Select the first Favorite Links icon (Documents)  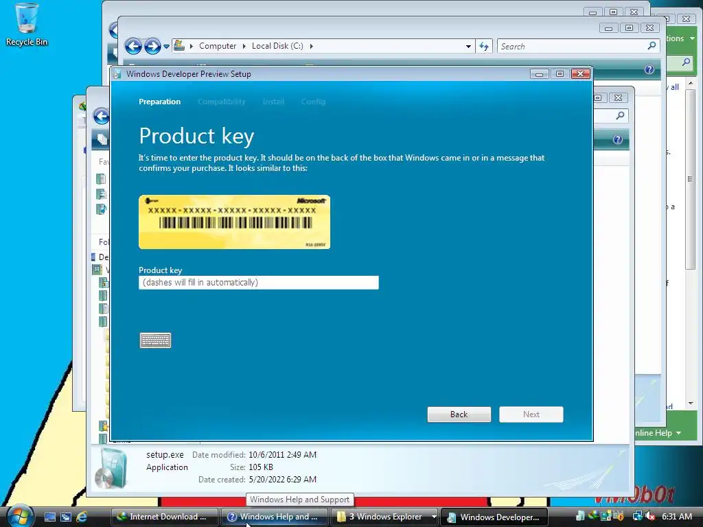(102, 179)
